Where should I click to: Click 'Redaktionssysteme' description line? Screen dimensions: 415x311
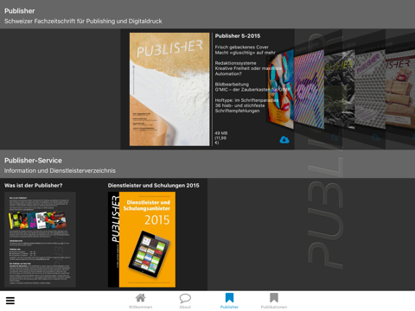click(235, 63)
